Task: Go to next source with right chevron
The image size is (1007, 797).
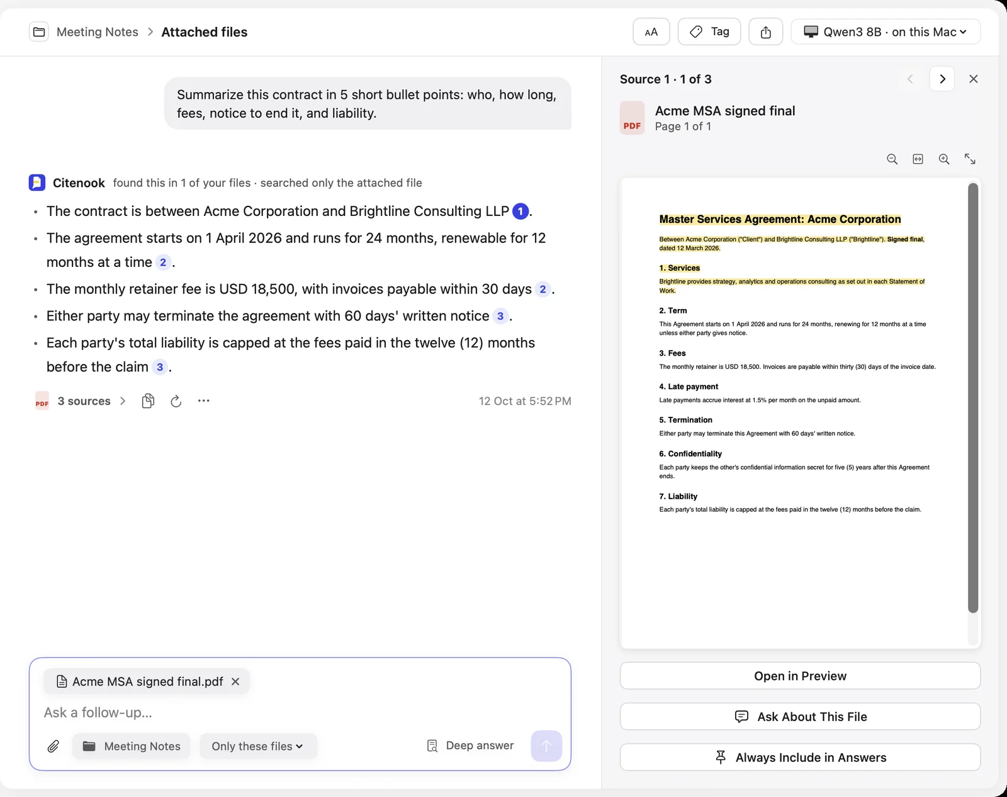Action: tap(942, 79)
